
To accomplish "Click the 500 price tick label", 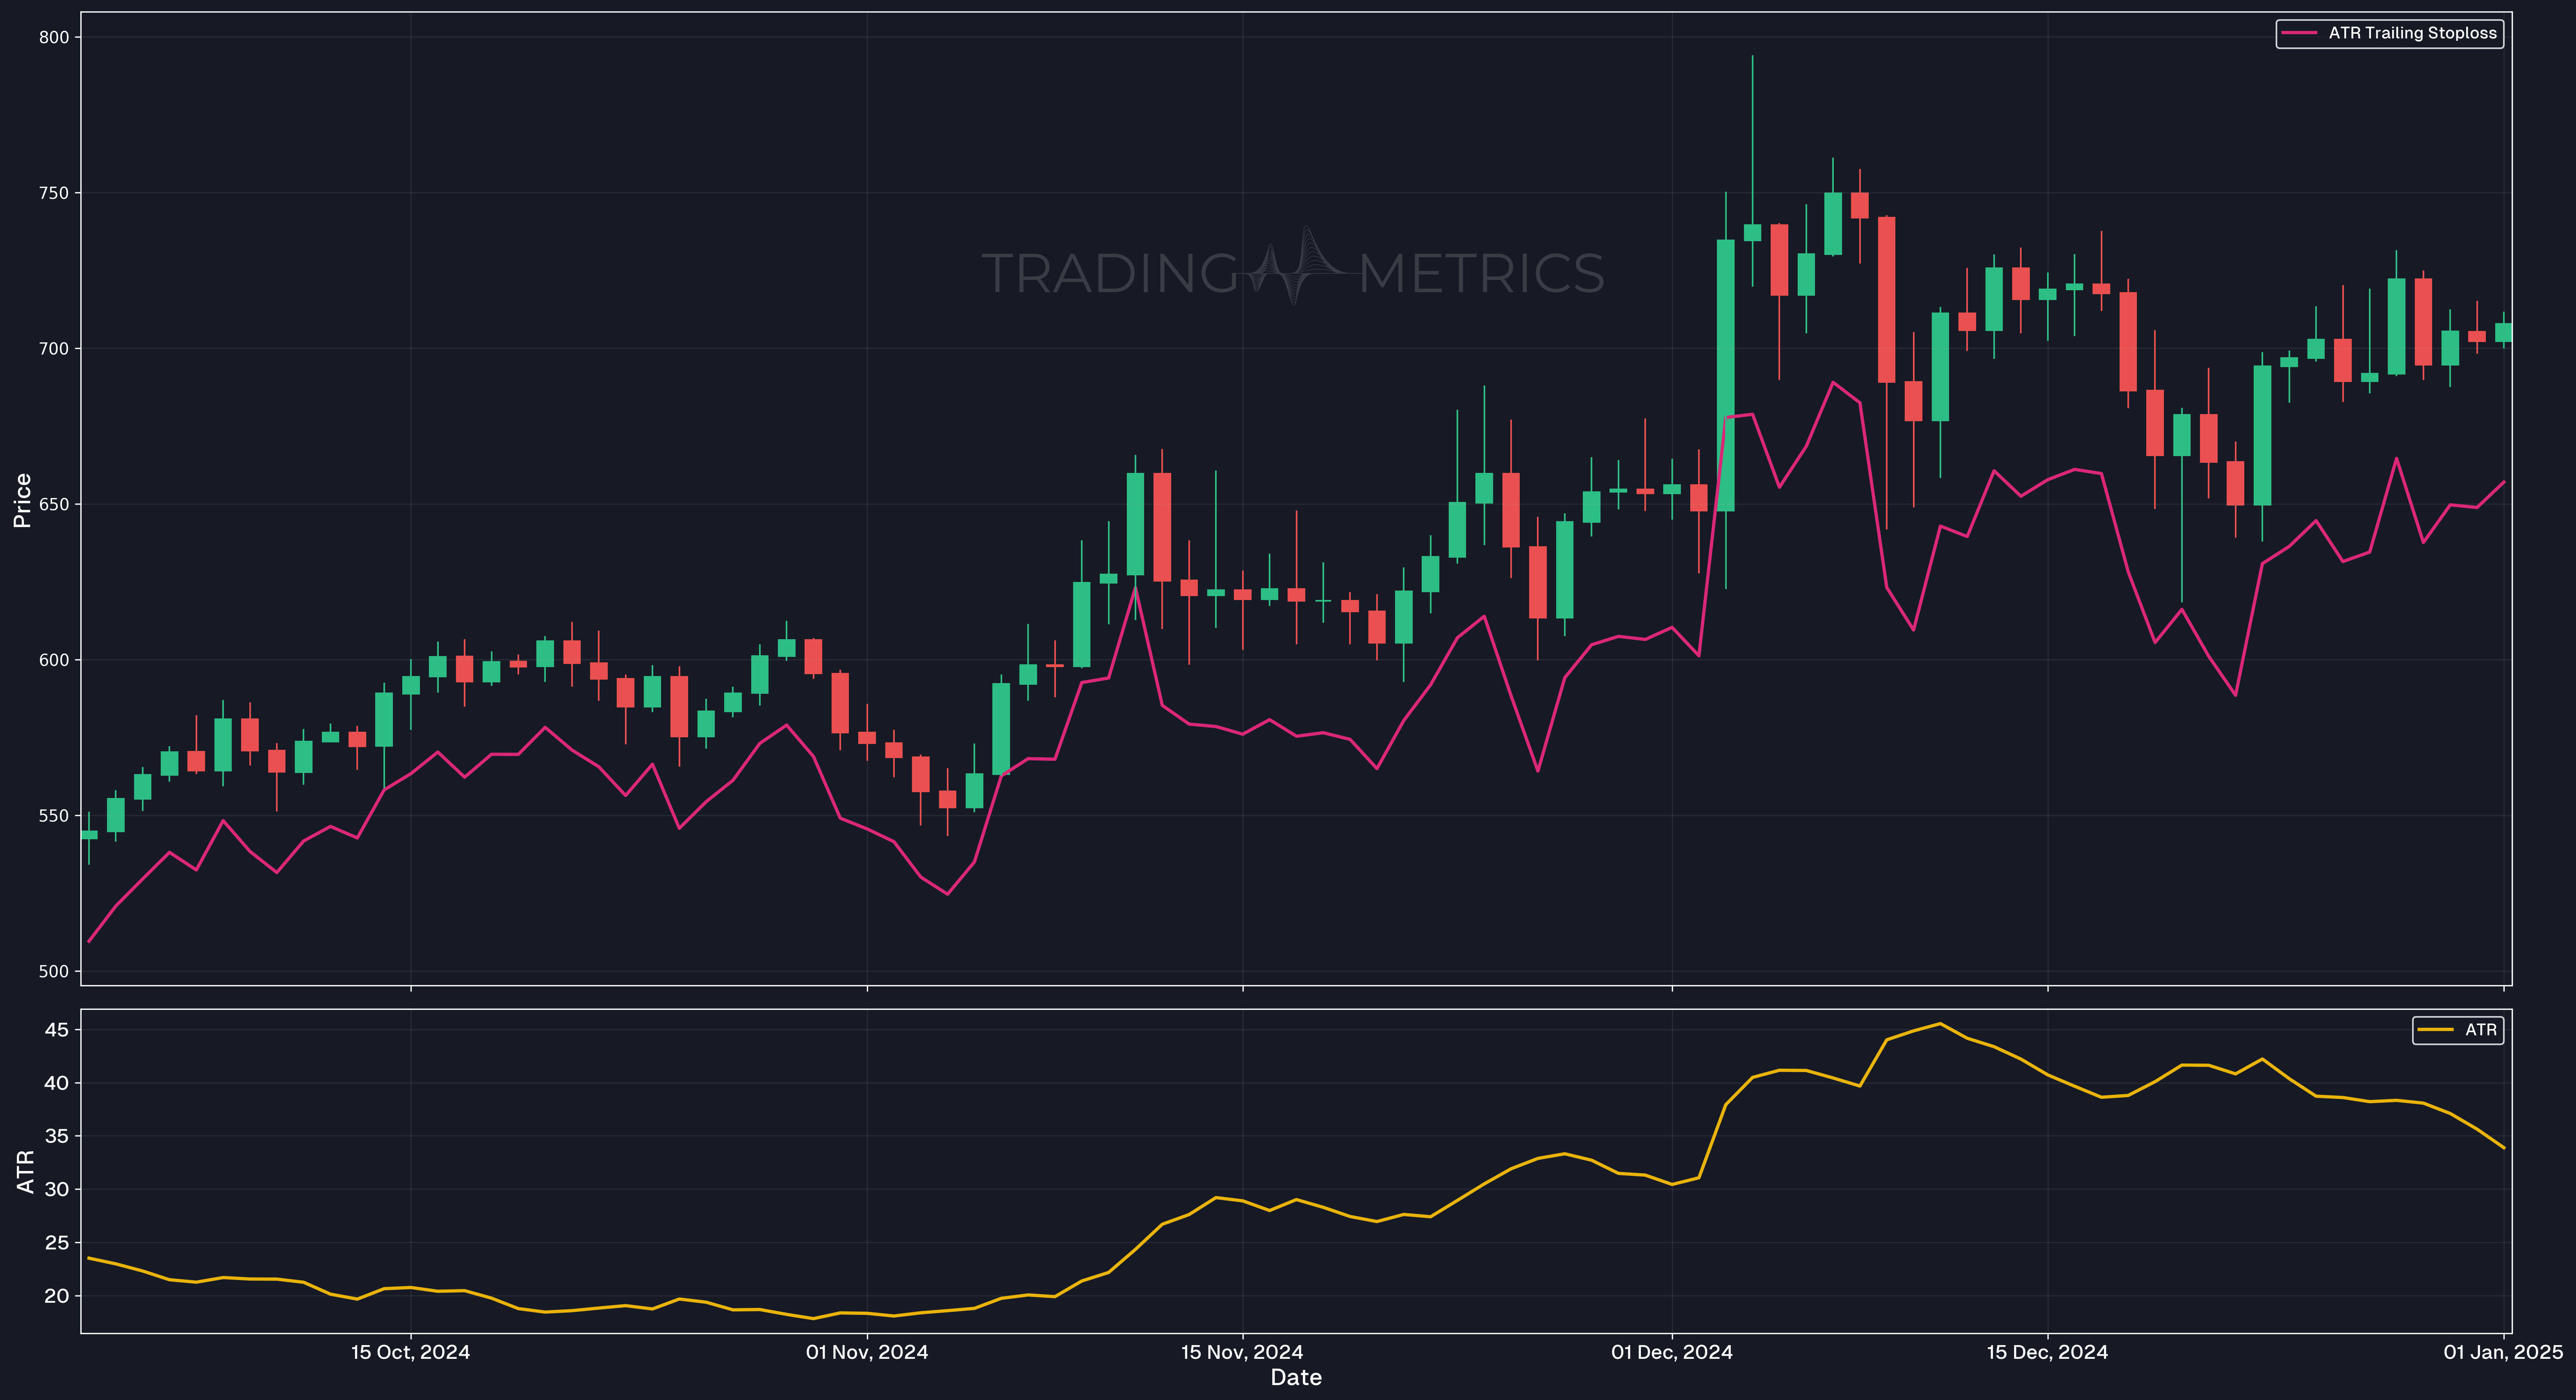I will tap(54, 972).
